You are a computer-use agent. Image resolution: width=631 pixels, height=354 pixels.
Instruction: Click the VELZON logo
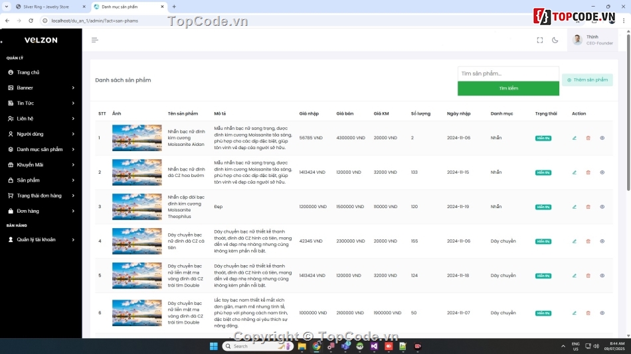[x=41, y=40]
